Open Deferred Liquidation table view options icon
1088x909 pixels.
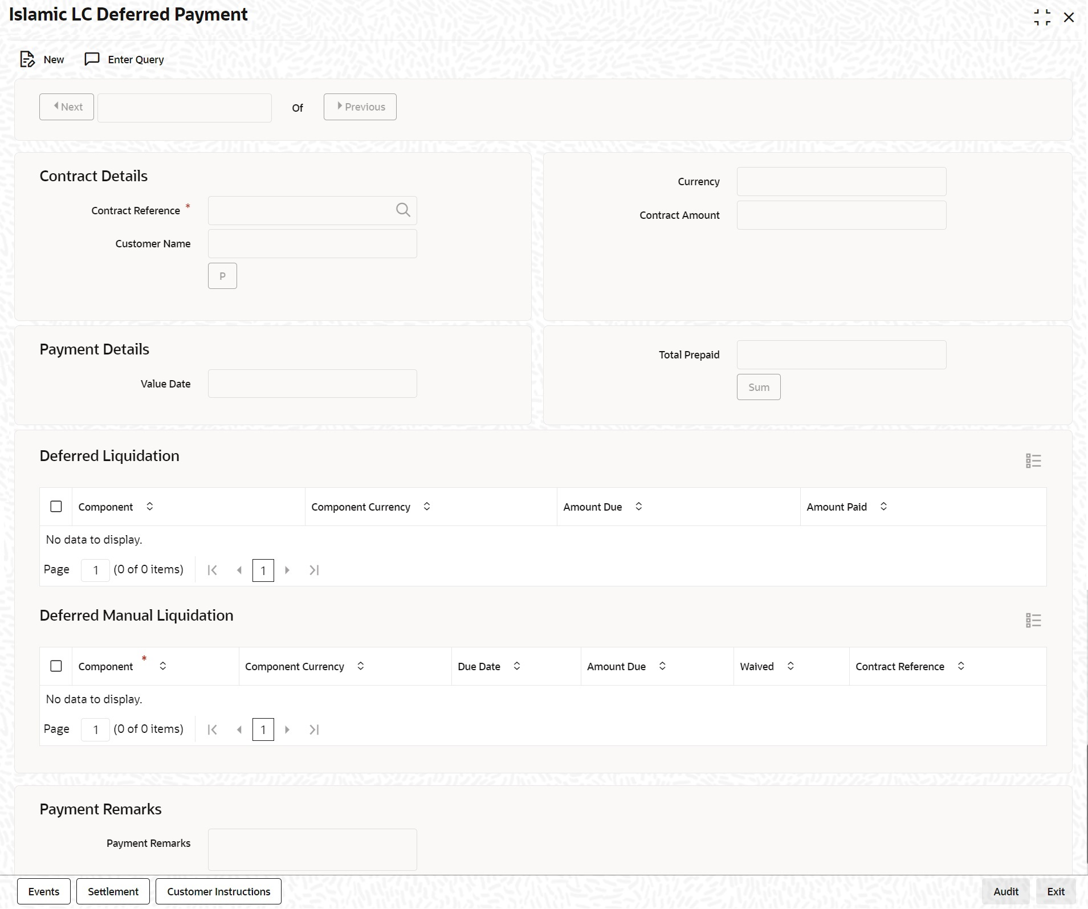(x=1033, y=460)
